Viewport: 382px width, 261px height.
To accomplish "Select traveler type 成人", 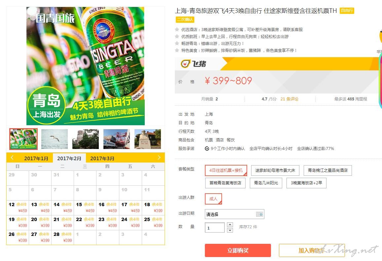I will tap(213, 199).
